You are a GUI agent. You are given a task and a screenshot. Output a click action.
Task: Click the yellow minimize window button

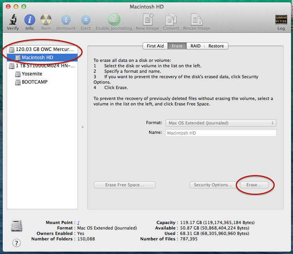16,7
